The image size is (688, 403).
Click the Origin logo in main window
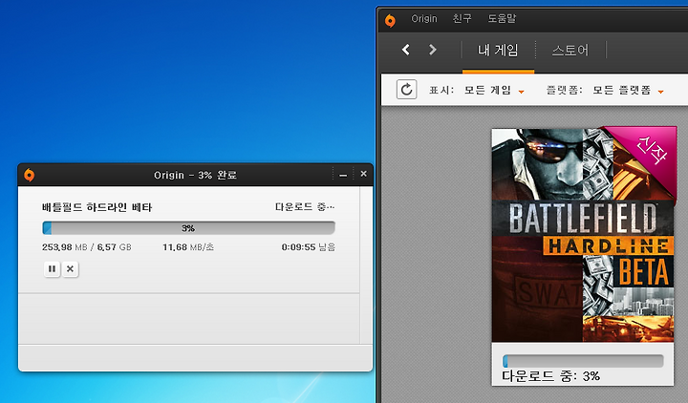point(390,20)
